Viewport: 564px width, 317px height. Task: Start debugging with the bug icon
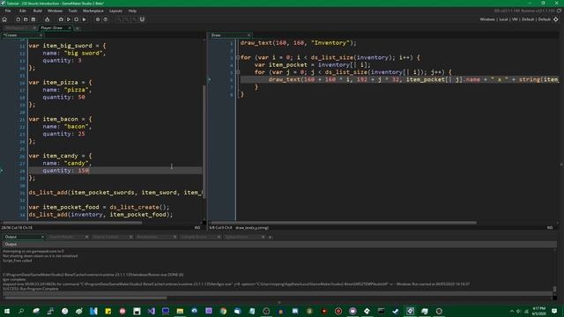tap(61, 19)
